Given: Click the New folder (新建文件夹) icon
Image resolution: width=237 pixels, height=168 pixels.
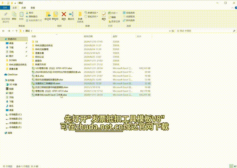Looking at the screenshot, I should (x=80, y=14).
